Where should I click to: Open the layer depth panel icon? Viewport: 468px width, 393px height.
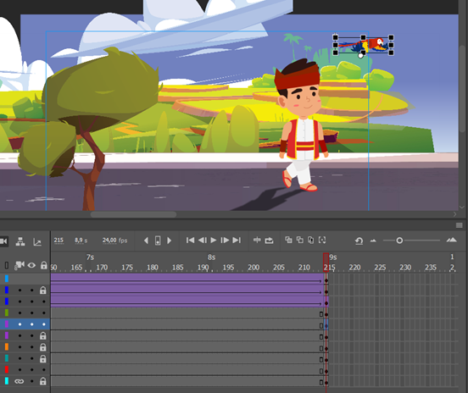tap(37, 242)
